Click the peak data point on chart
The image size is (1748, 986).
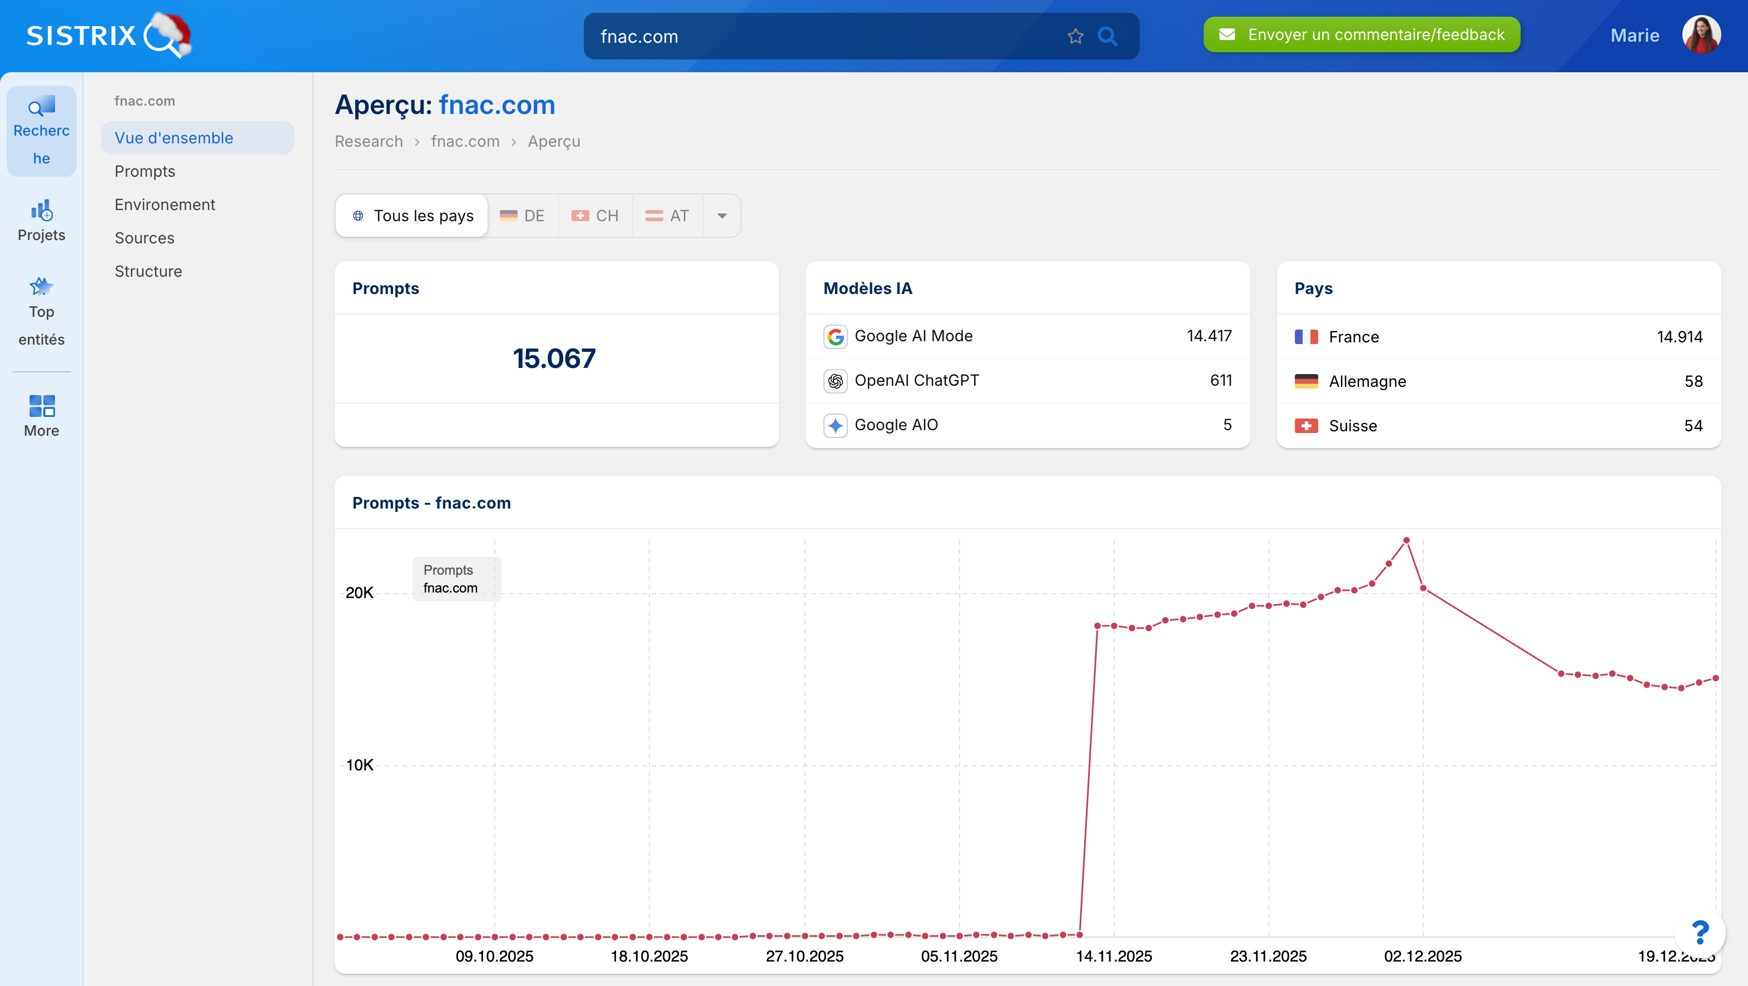[x=1406, y=540]
